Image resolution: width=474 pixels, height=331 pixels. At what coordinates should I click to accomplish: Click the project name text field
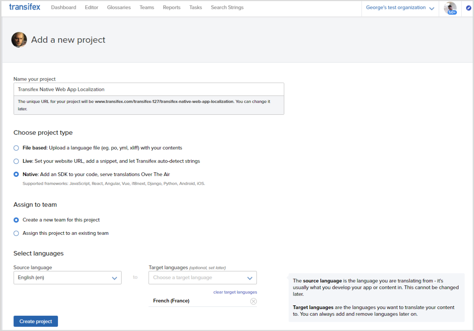[149, 90]
